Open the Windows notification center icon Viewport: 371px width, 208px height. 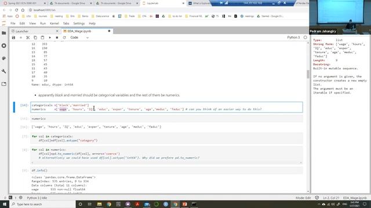[x=365, y=204]
